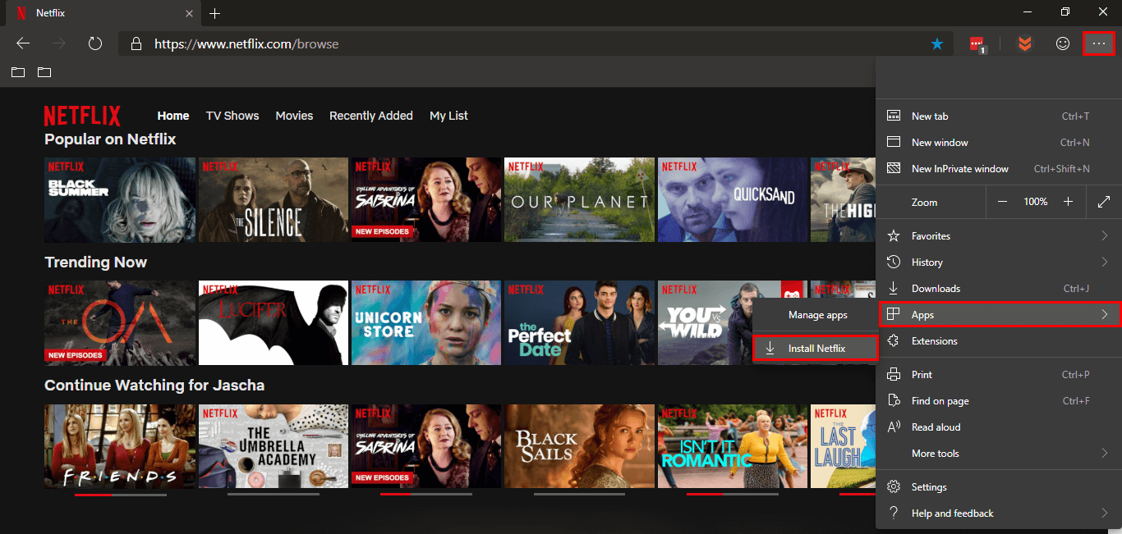Click the padlock site info icon

coord(137,44)
